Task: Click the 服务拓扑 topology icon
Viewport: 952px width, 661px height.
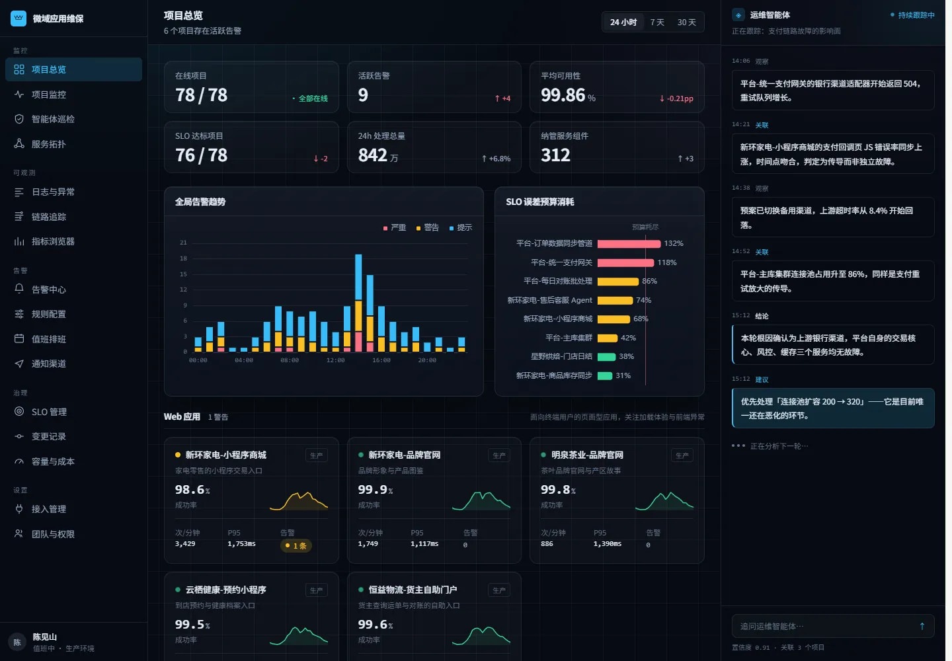Action: click(19, 144)
